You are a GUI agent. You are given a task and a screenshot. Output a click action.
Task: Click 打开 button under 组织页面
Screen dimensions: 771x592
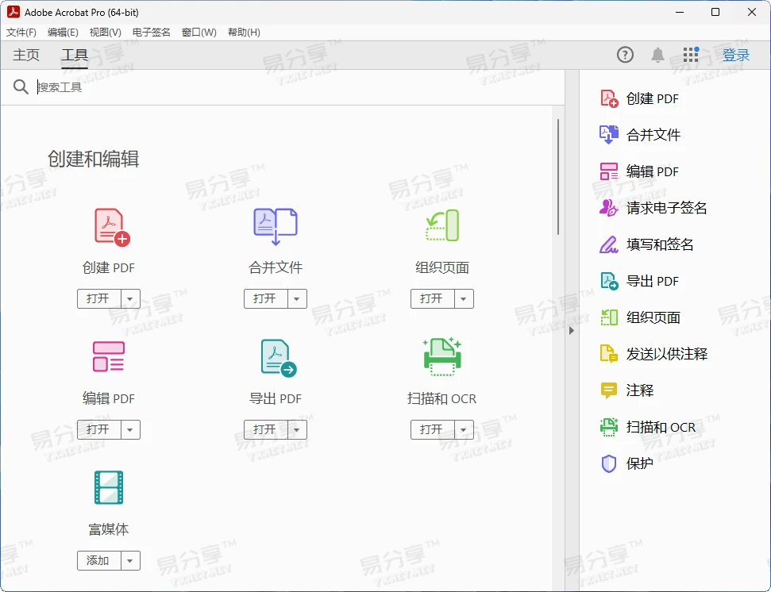(432, 298)
